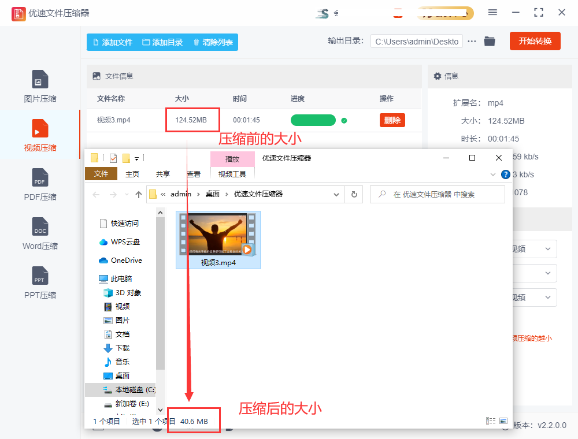
Task: Click the green progress bar for 视频3.mp4
Action: 313,120
